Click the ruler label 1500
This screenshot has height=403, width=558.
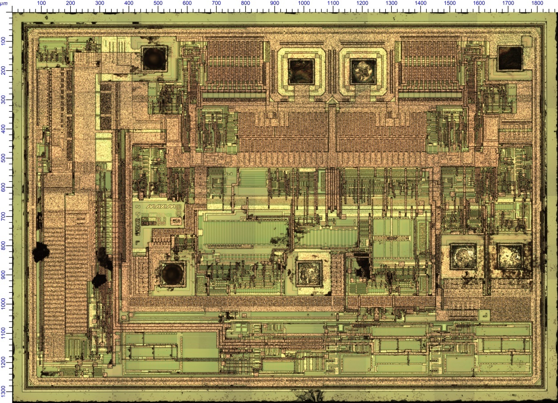pyautogui.click(x=450, y=3)
